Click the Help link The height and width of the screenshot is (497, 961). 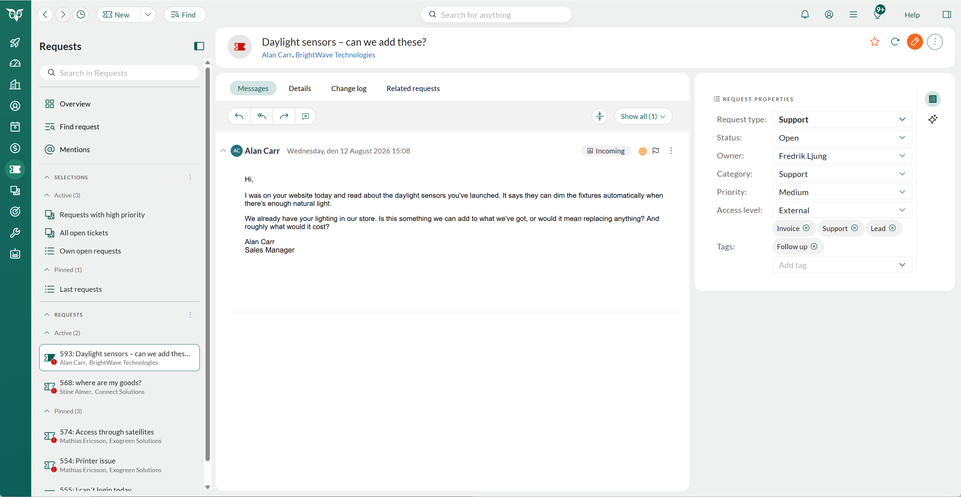[x=912, y=14]
